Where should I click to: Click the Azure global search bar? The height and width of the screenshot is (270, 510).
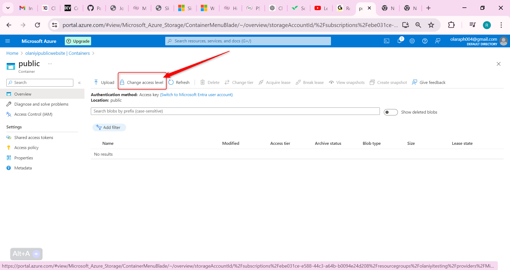pyautogui.click(x=248, y=41)
